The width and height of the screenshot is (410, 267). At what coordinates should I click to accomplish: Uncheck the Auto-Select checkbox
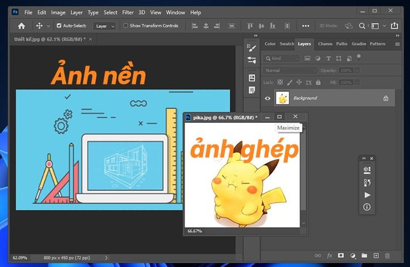[59, 26]
